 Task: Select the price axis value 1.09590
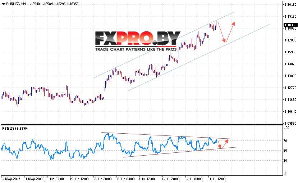tap(290, 124)
